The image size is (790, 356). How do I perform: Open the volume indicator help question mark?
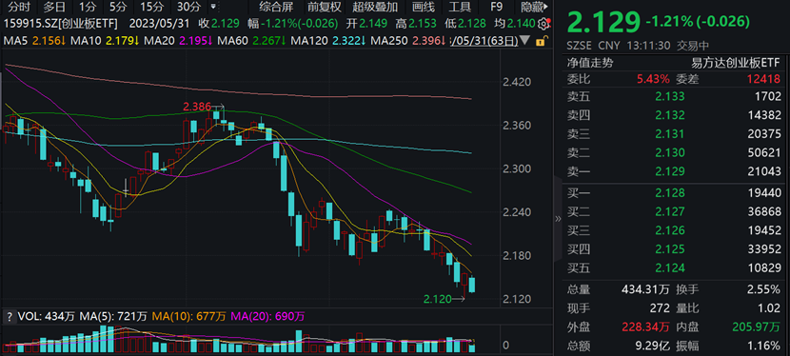click(x=9, y=317)
